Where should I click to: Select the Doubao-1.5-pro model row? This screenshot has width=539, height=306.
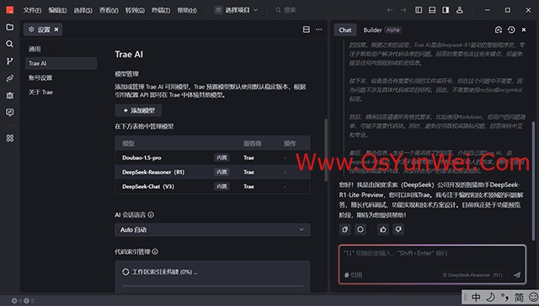pos(212,158)
